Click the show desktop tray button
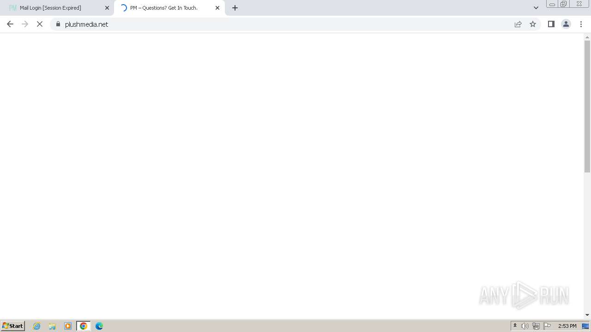Screen dimensions: 591x332 coord(586,326)
